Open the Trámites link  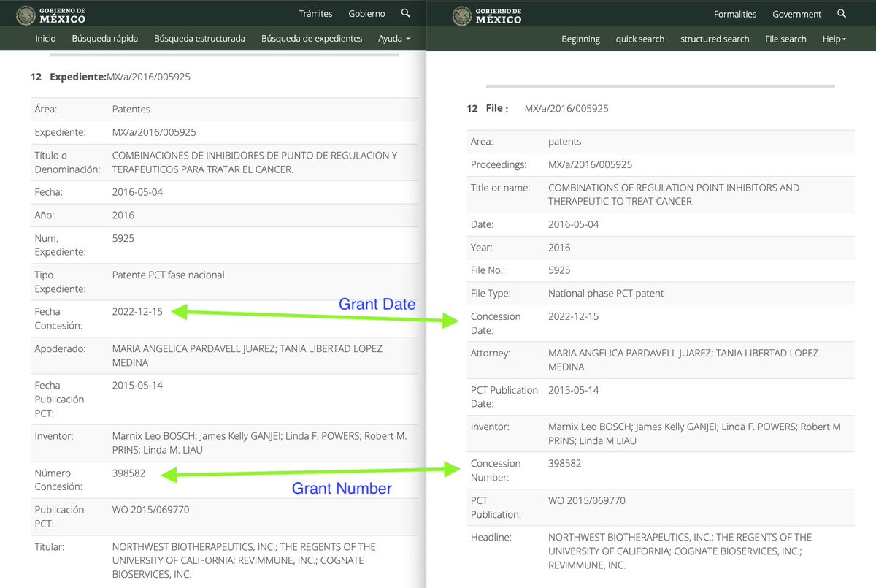(315, 14)
